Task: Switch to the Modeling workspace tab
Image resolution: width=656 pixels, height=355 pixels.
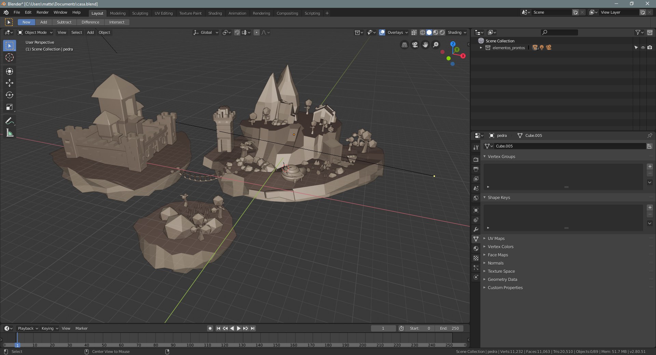Action: [x=118, y=13]
